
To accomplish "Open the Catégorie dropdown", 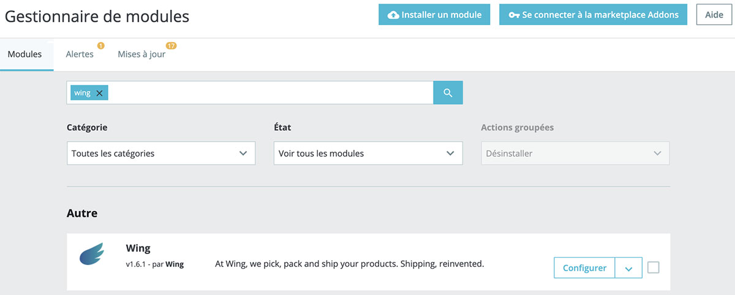I will [160, 154].
